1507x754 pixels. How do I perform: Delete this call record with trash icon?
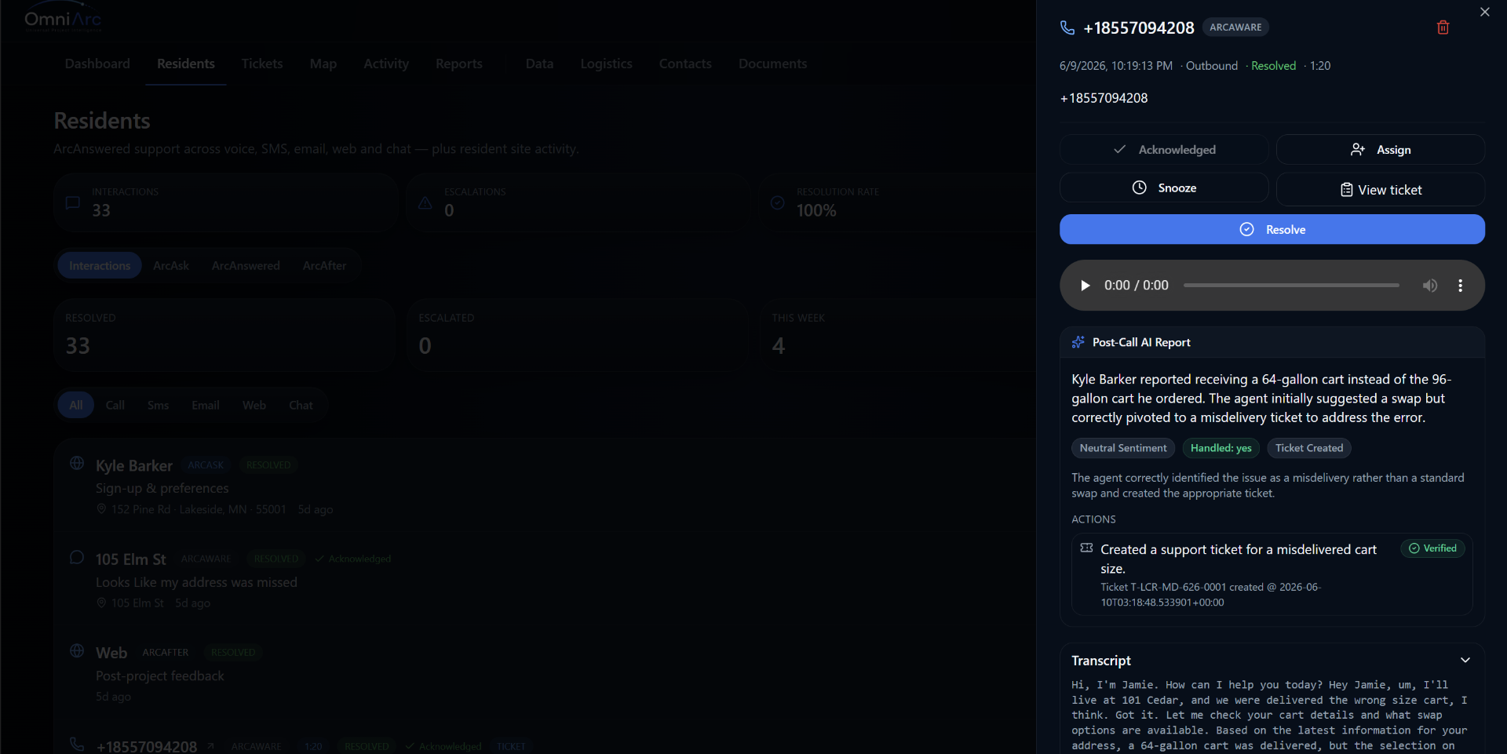click(x=1443, y=27)
